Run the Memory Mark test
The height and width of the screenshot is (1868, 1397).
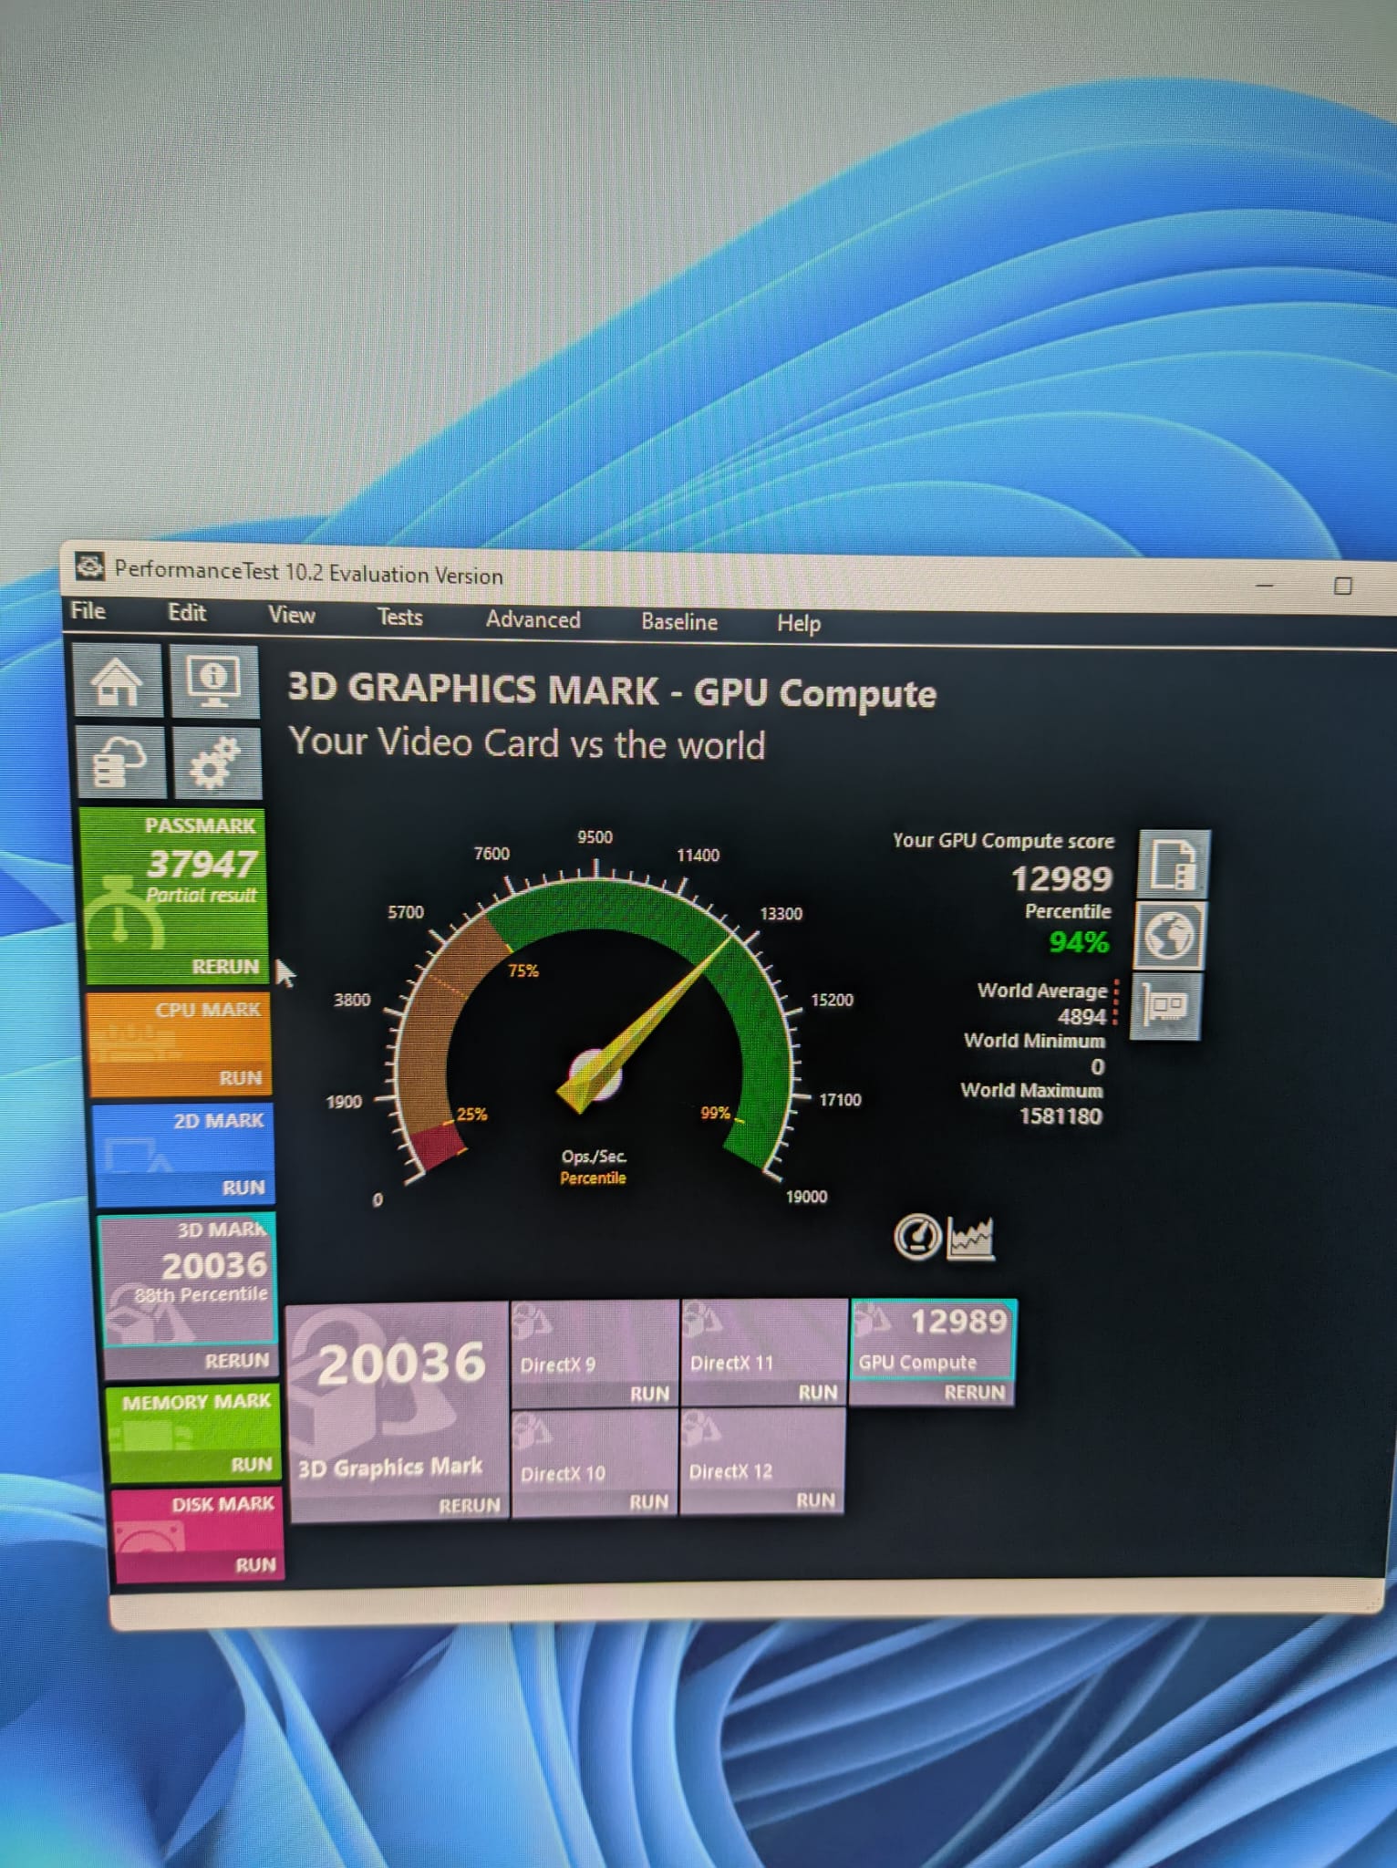tap(252, 1464)
